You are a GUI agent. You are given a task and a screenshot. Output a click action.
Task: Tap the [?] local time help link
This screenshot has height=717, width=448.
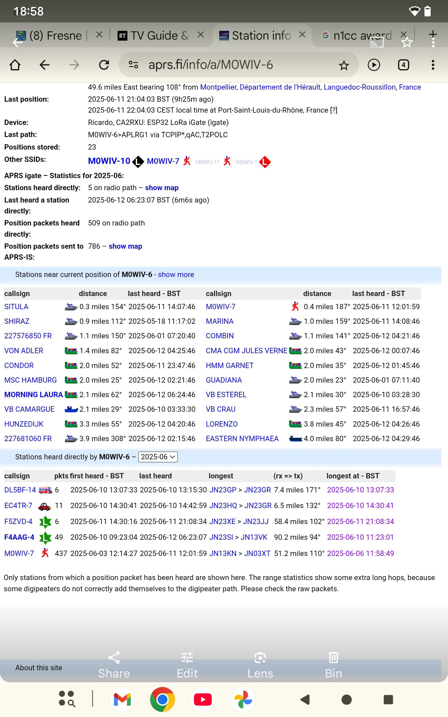pos(334,110)
